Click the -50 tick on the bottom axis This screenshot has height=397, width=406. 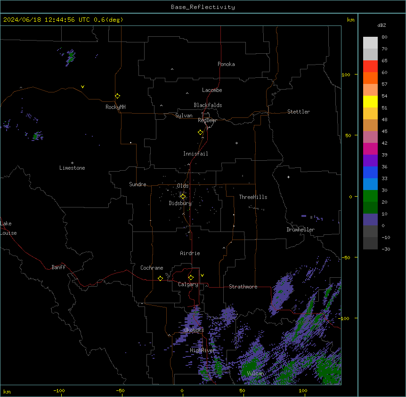click(120, 390)
